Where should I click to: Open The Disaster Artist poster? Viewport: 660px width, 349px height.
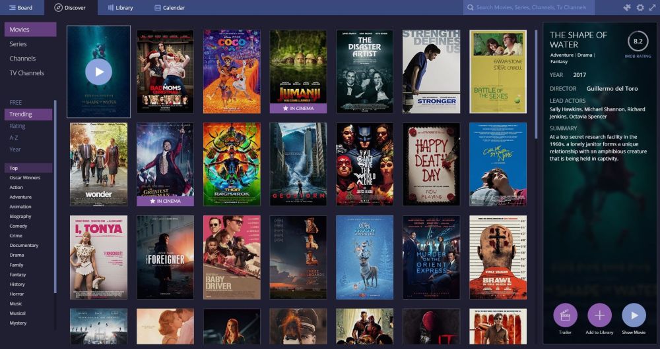tap(364, 71)
